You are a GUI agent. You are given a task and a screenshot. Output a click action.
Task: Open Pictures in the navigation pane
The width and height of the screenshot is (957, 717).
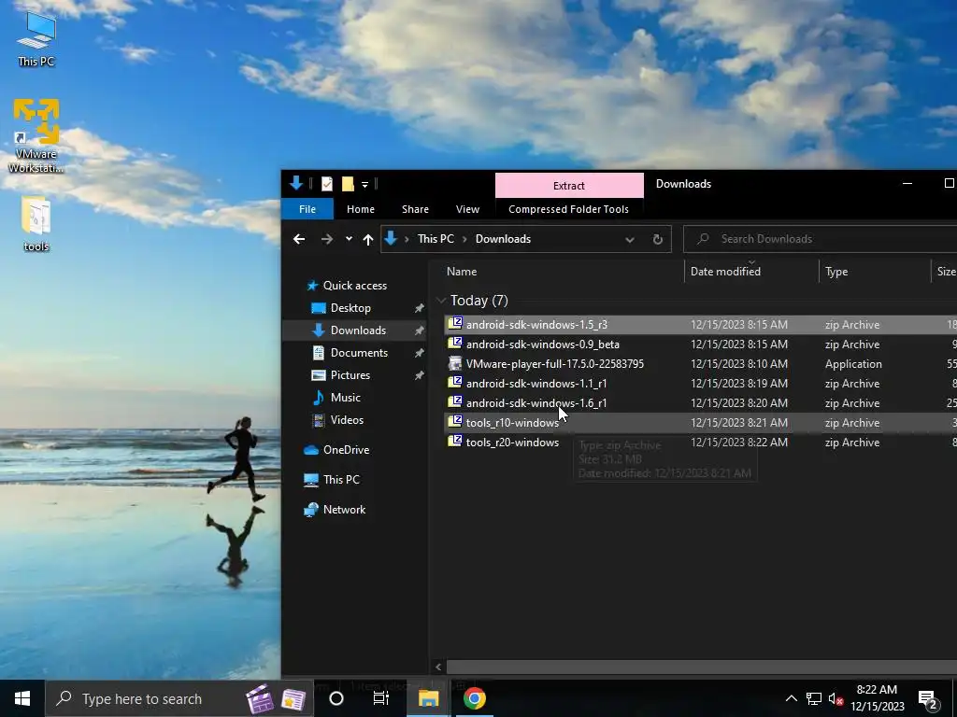tap(350, 375)
